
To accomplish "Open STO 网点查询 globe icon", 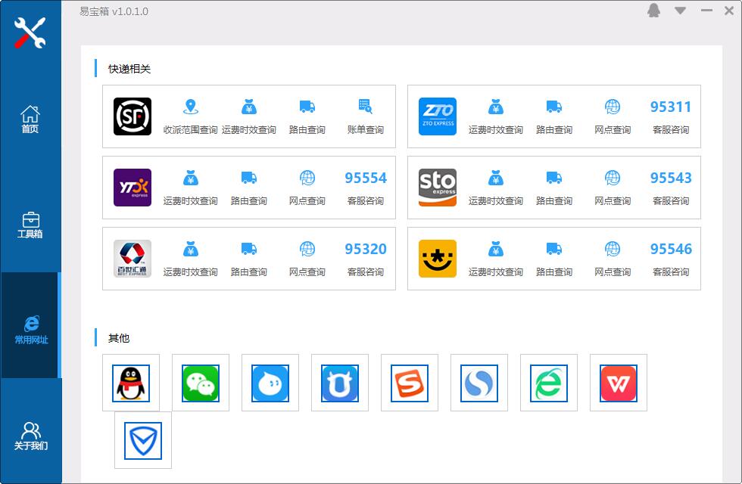I will coord(613,178).
